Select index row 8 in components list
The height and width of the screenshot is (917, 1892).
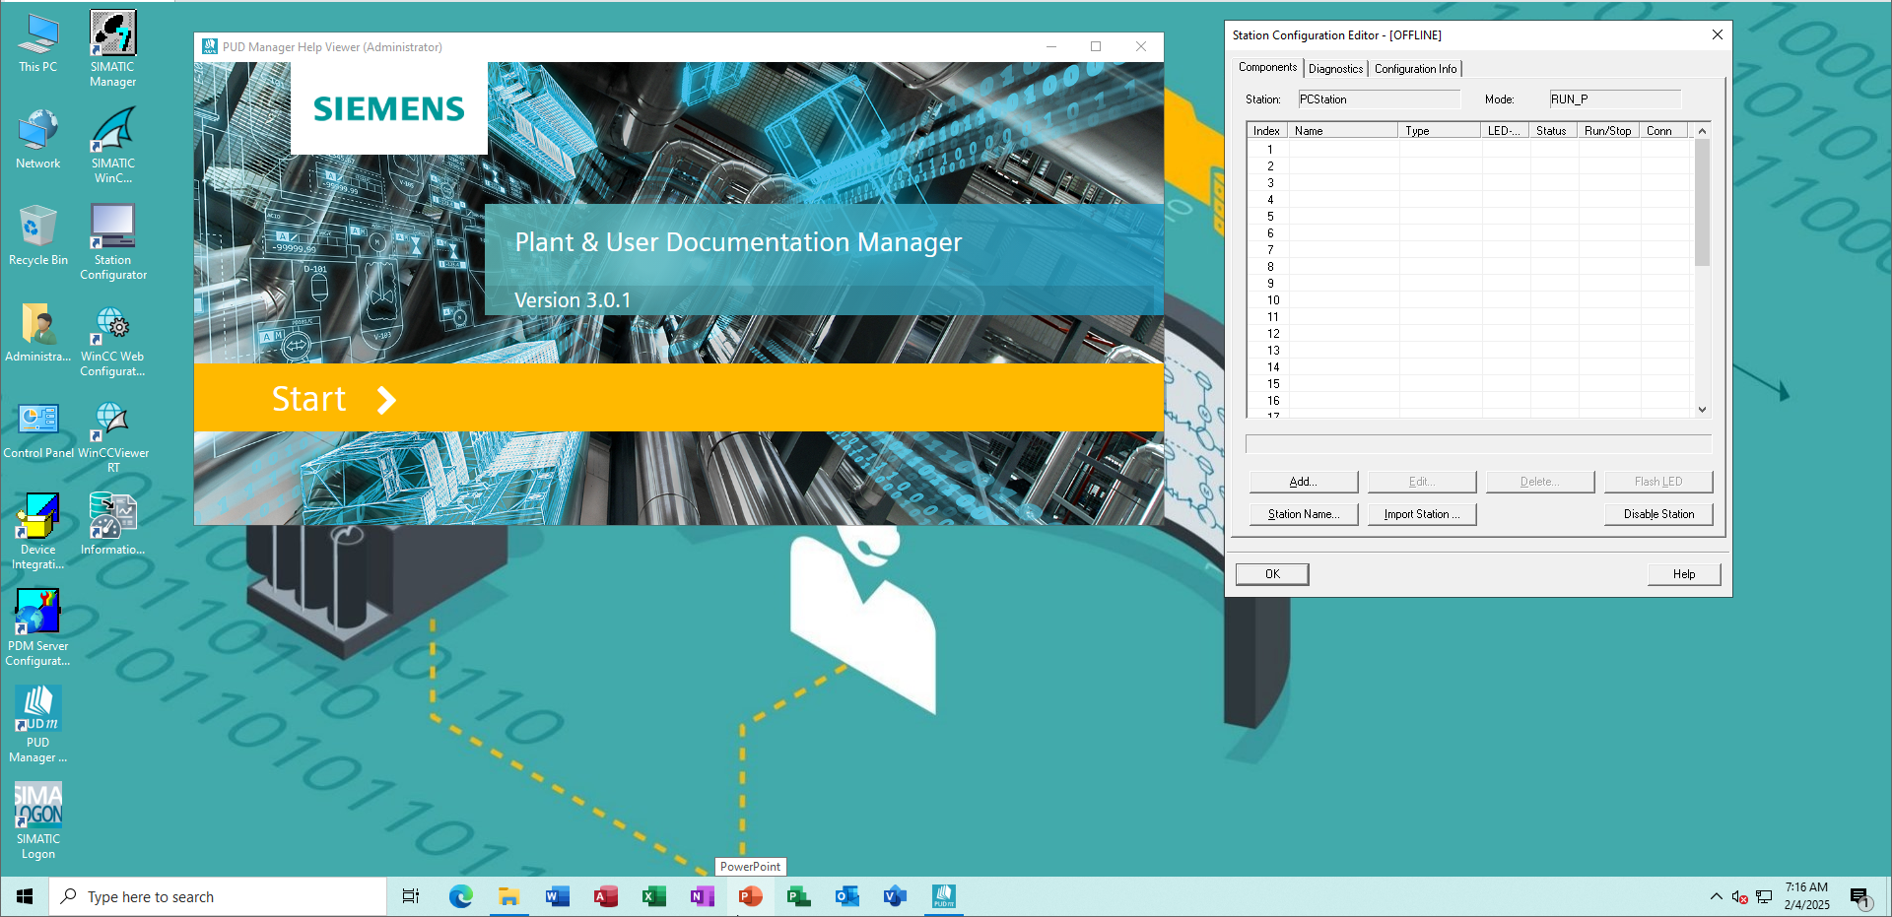[1468, 267]
